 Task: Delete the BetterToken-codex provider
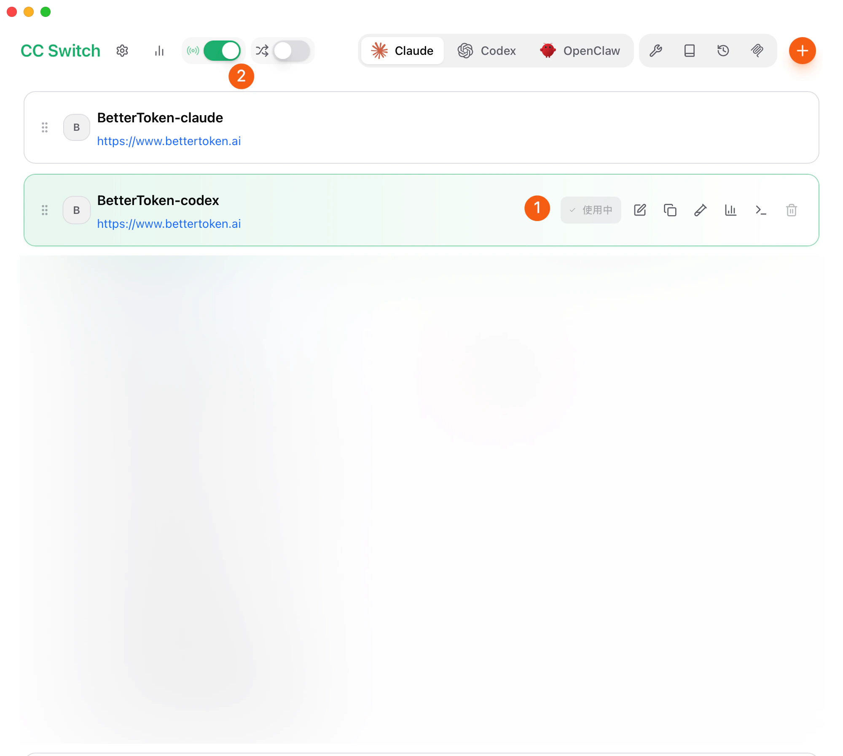coord(792,210)
